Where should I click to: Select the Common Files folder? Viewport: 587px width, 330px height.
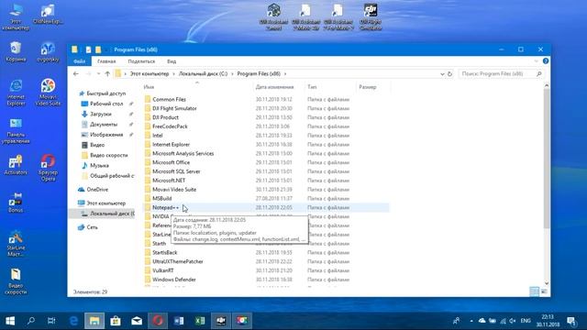click(169, 99)
